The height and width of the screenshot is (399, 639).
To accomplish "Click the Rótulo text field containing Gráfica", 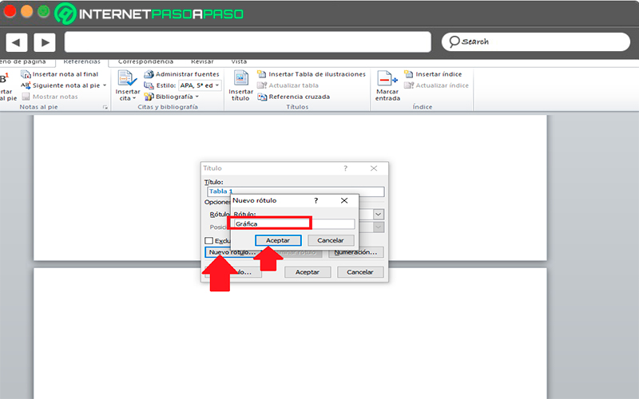I will click(294, 223).
